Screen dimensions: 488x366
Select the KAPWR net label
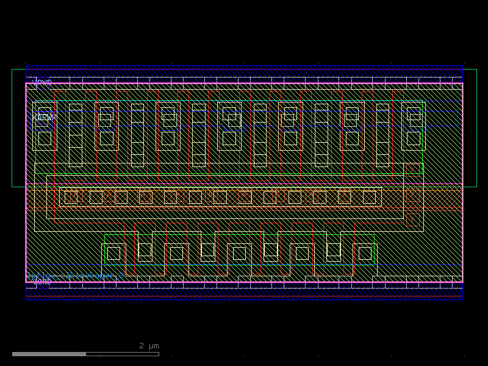pyautogui.click(x=44, y=117)
